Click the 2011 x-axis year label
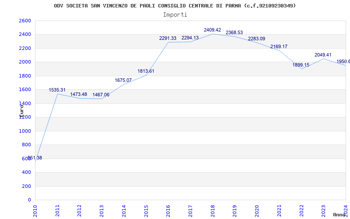 point(57,211)
